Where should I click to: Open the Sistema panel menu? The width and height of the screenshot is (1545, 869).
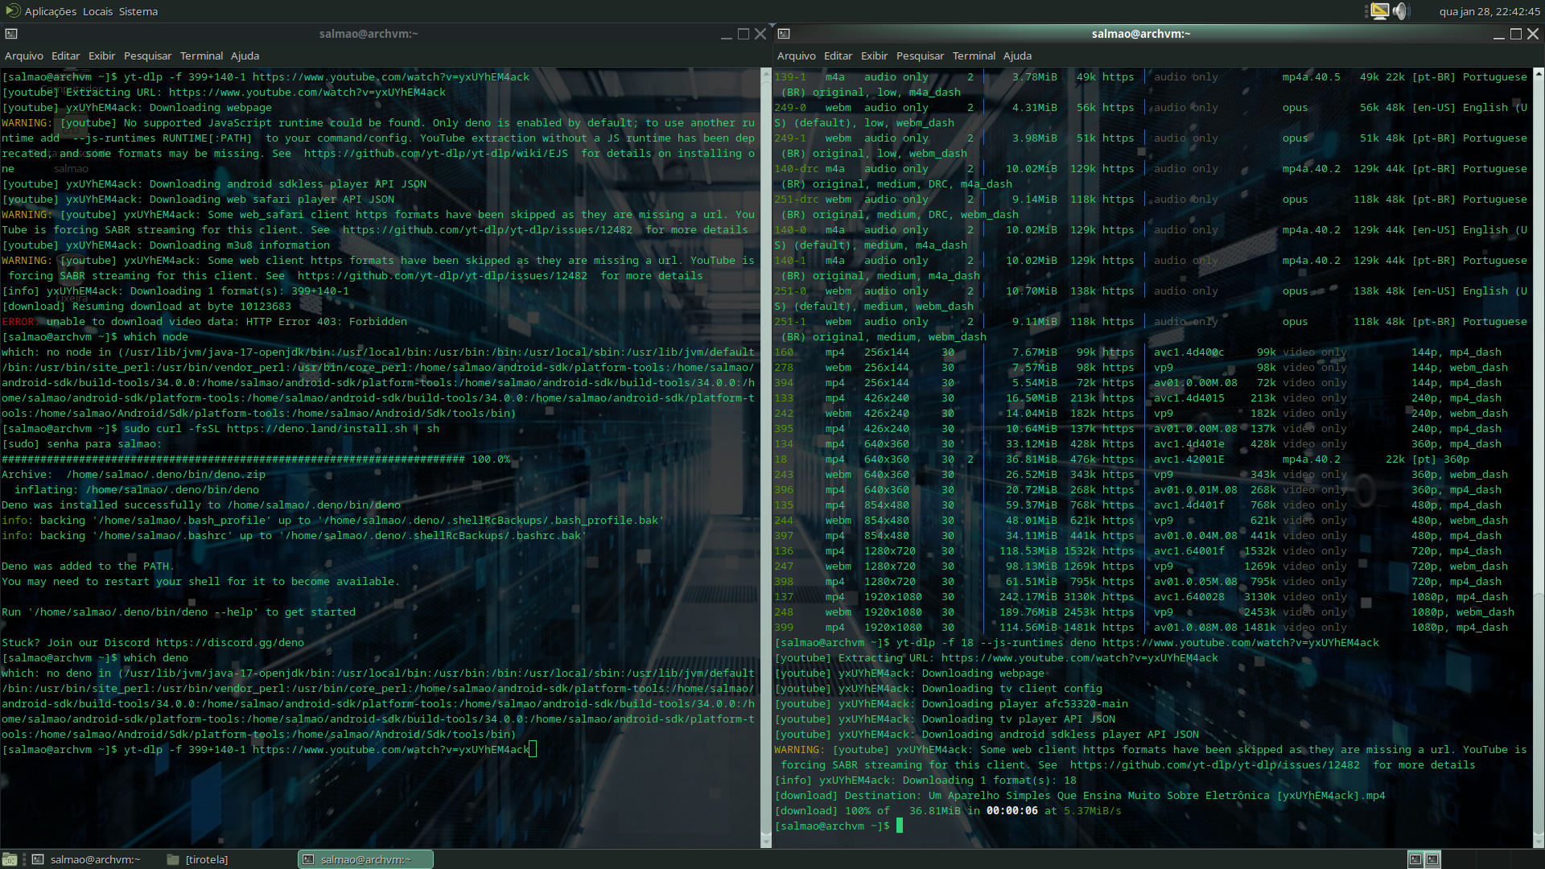pos(138,11)
